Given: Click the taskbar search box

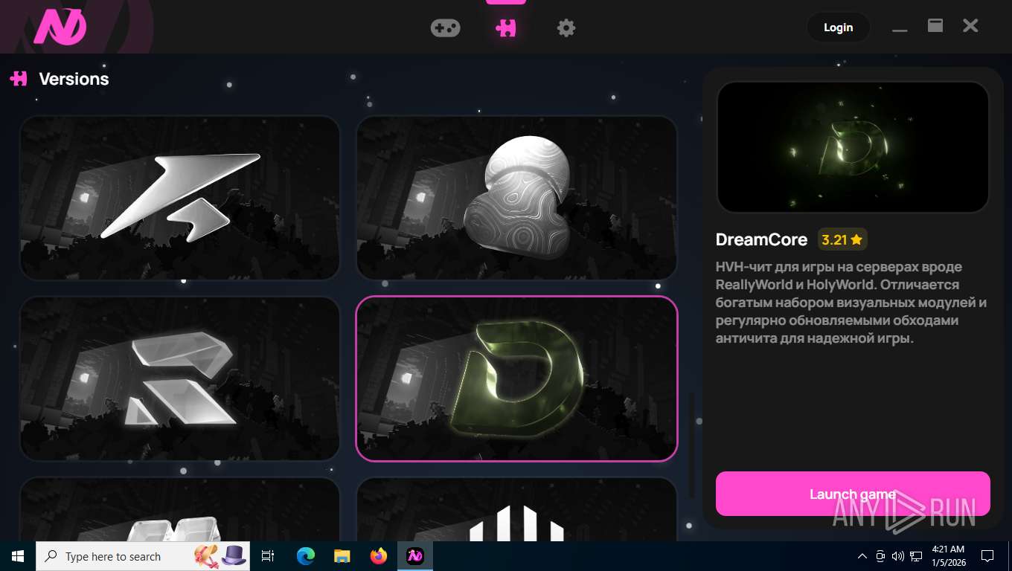Looking at the screenshot, I should pos(143,556).
